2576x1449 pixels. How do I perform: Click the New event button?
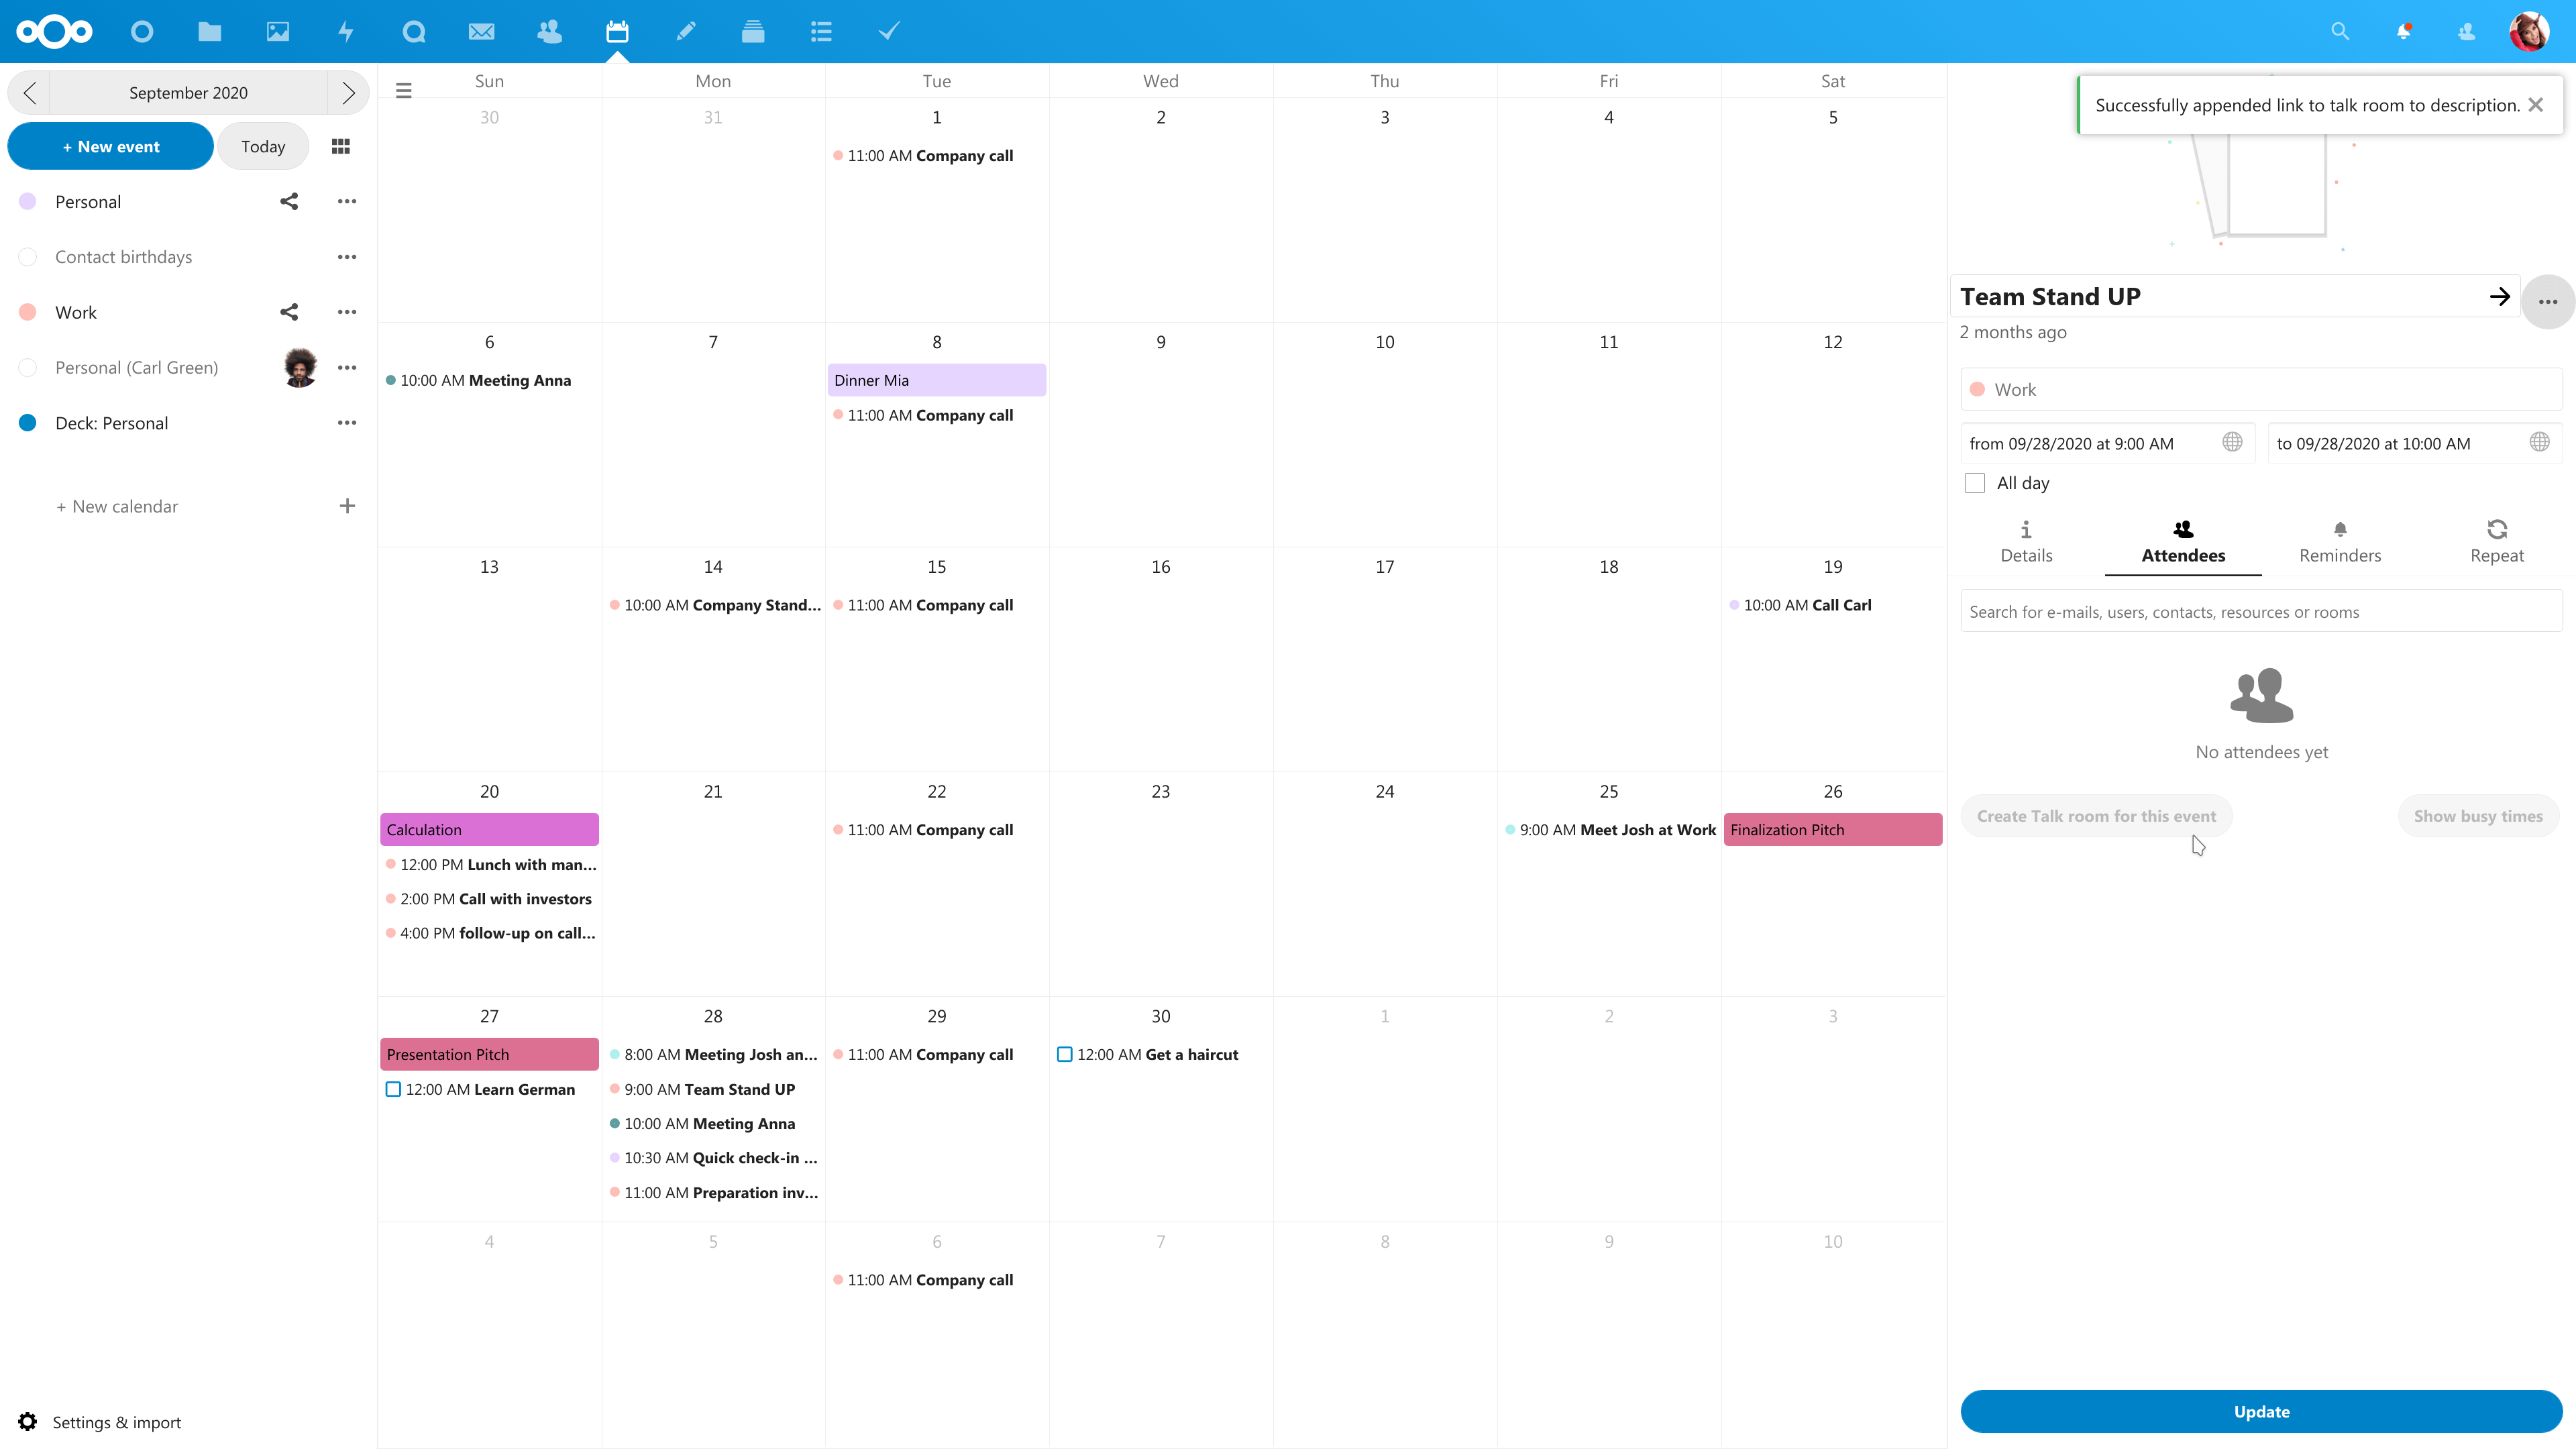pos(111,146)
